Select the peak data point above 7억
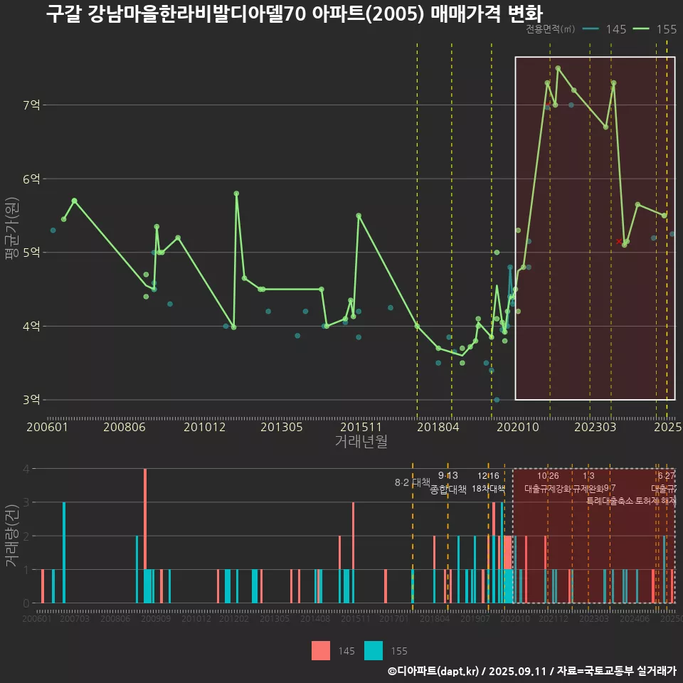683x683 pixels. tap(558, 68)
